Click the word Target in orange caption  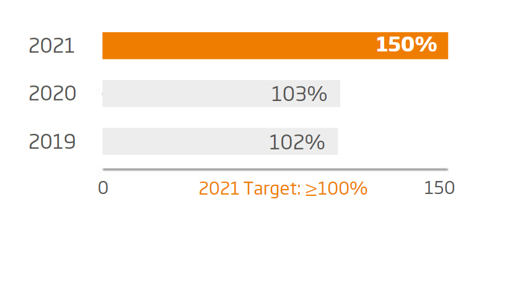[272, 189]
